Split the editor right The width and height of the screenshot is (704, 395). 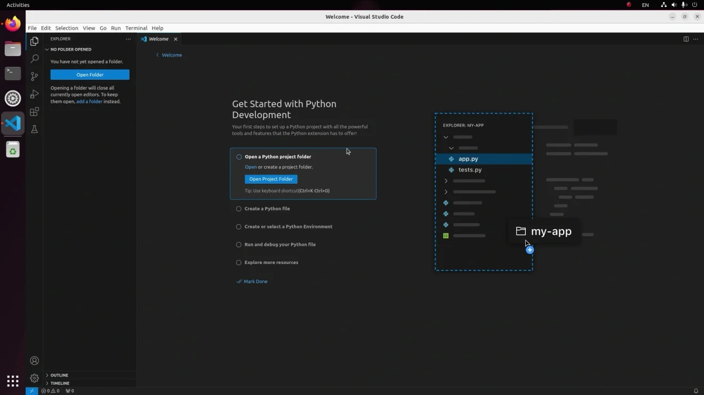686,39
